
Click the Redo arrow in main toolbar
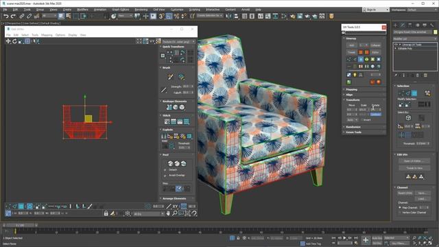(13, 16)
